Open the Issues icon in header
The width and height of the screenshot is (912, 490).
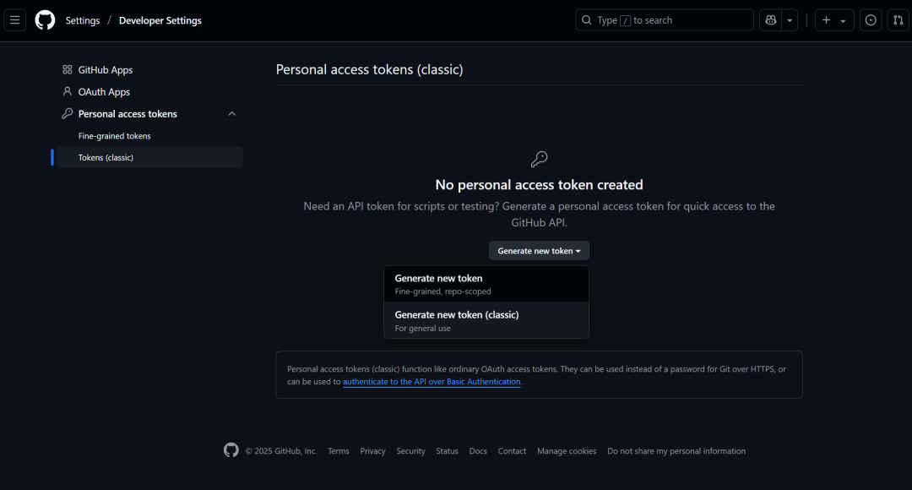coord(871,20)
